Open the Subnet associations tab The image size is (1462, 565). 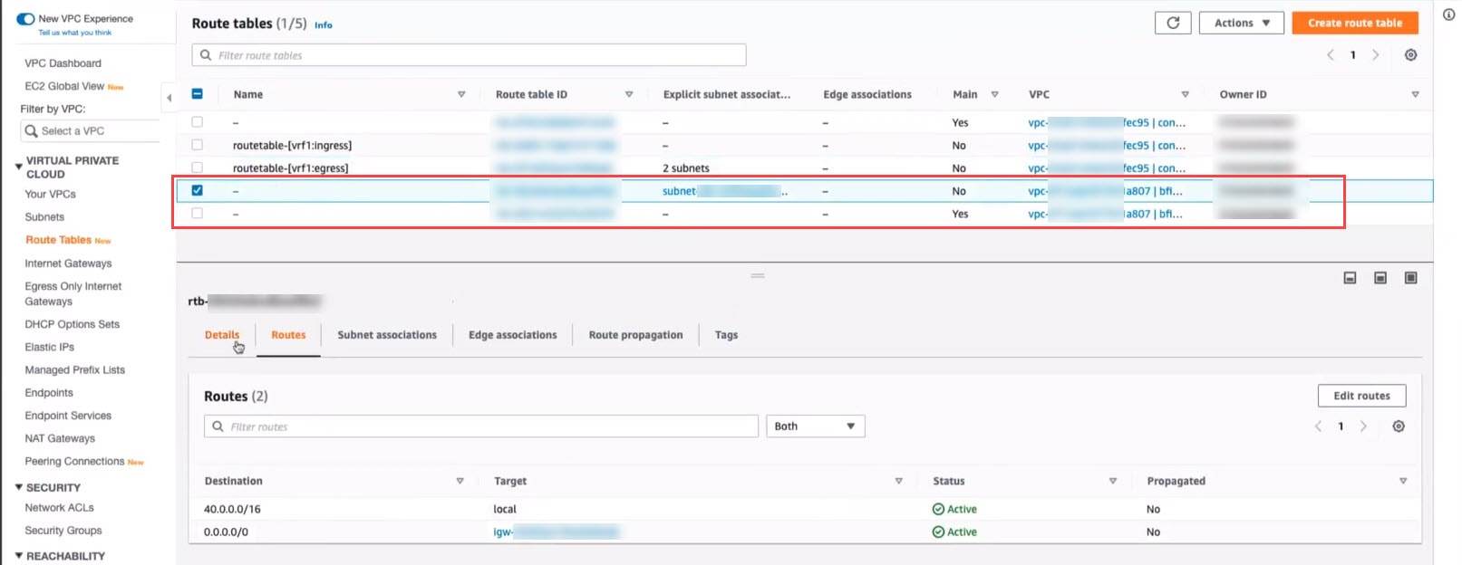click(387, 335)
